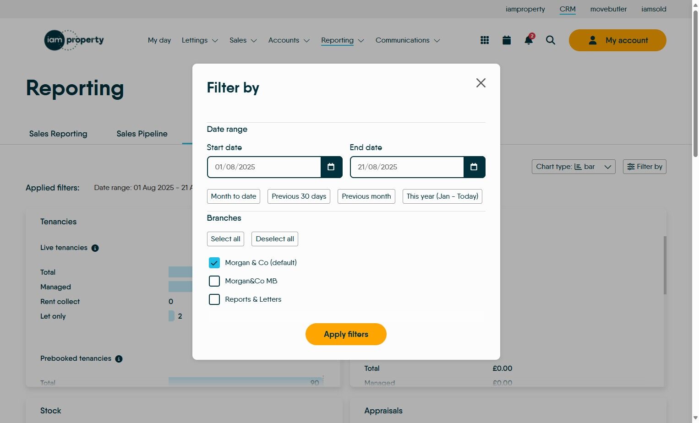
Task: Open movebutler top link
Action: pos(608,9)
